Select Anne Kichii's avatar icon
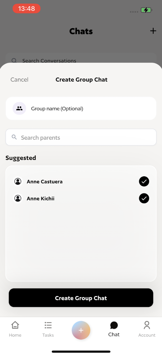 18,198
